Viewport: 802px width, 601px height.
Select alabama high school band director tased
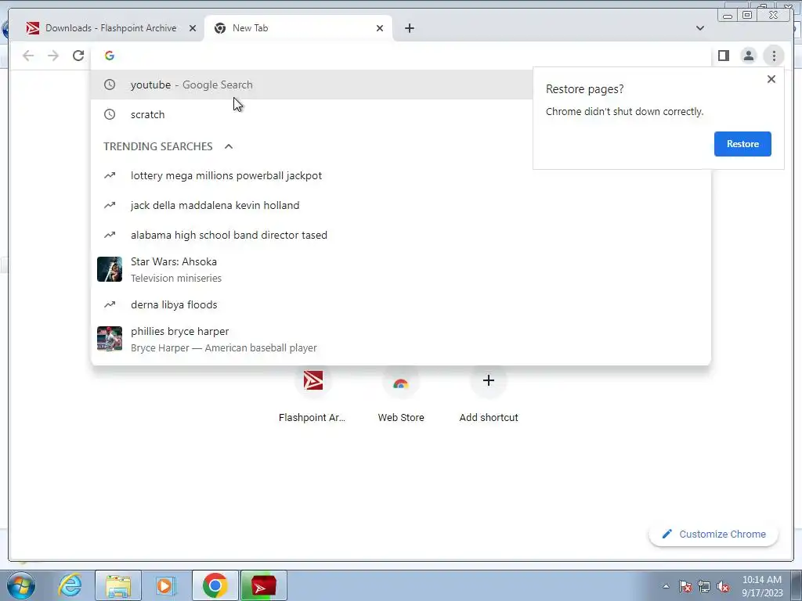click(400, 235)
